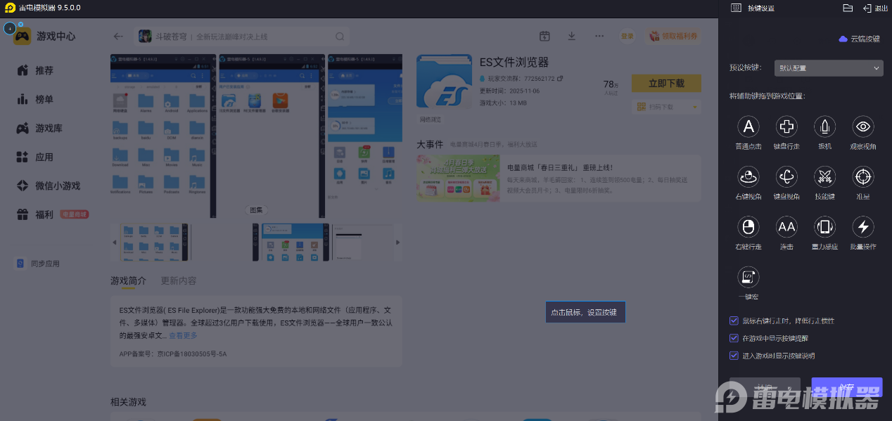Go to previous thumbnail with left arrow

(115, 242)
